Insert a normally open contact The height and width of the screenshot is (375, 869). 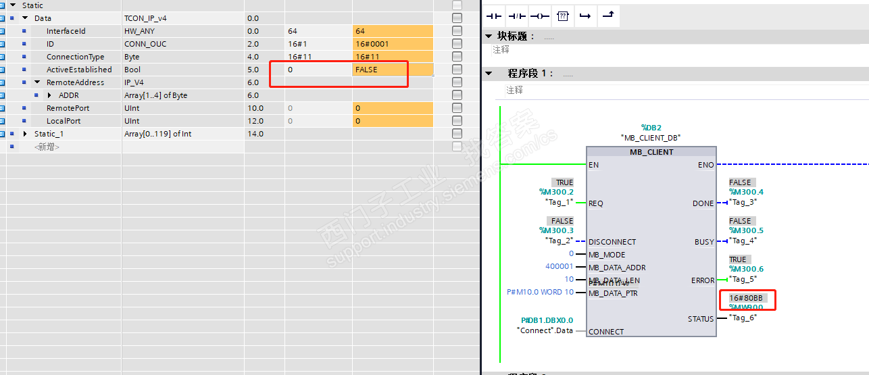(x=495, y=16)
